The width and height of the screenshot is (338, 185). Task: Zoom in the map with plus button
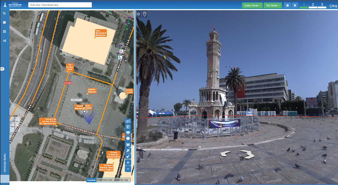(128, 163)
